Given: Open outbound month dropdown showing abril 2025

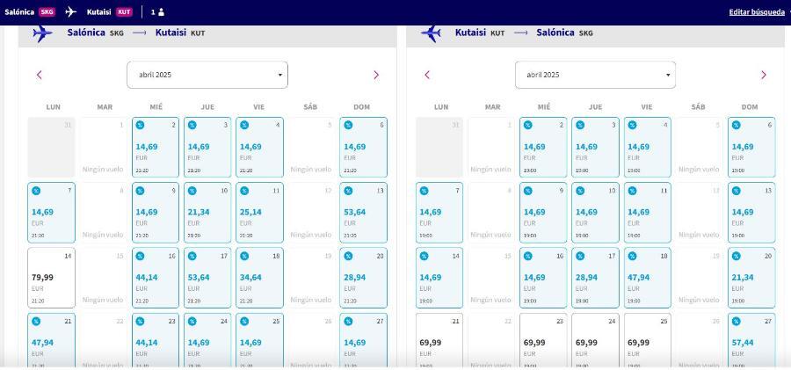Looking at the screenshot, I should click(x=207, y=75).
